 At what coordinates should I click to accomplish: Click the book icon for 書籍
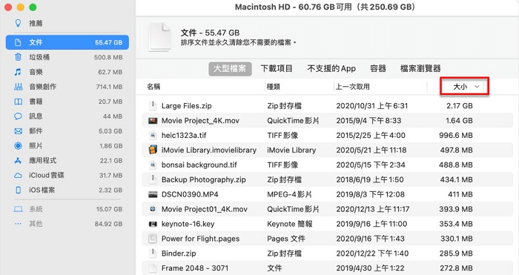coord(19,102)
